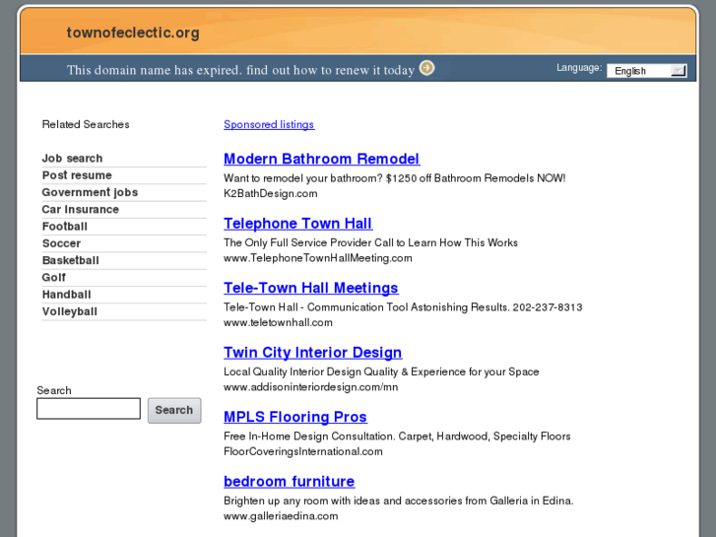Select the Soccer related search
716x537 pixels.
coord(61,243)
